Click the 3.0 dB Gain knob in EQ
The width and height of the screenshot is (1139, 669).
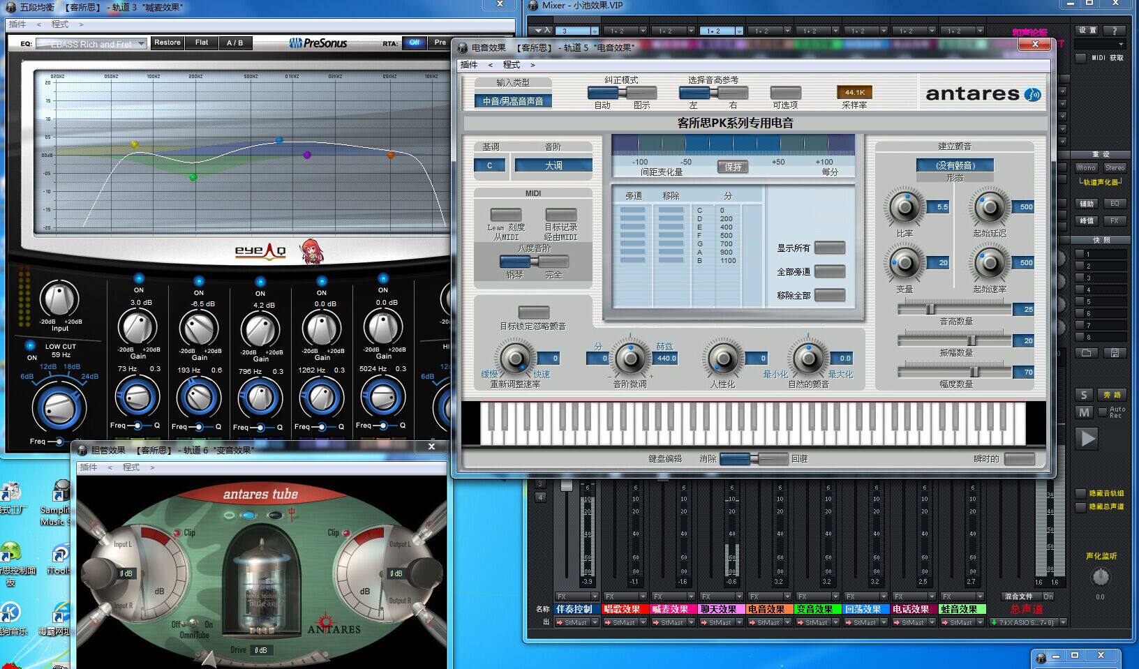tap(137, 326)
